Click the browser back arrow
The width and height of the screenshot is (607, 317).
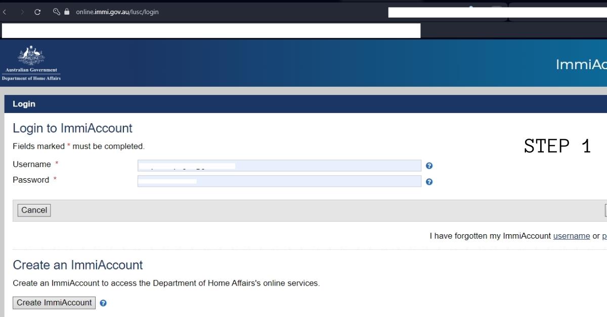[4, 12]
